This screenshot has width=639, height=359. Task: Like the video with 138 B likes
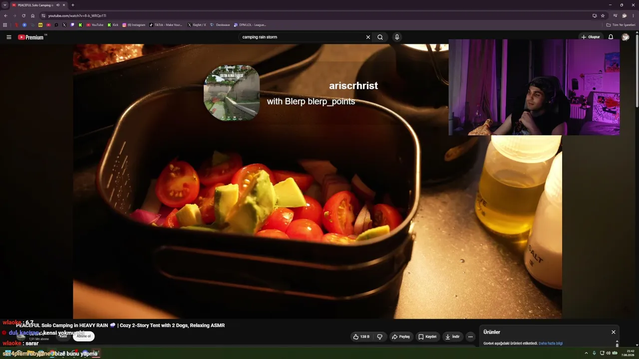point(361,337)
